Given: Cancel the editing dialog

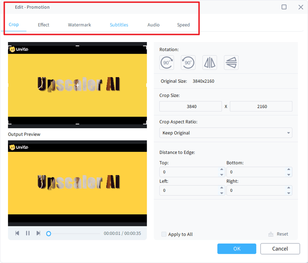Looking at the screenshot, I should [280, 249].
